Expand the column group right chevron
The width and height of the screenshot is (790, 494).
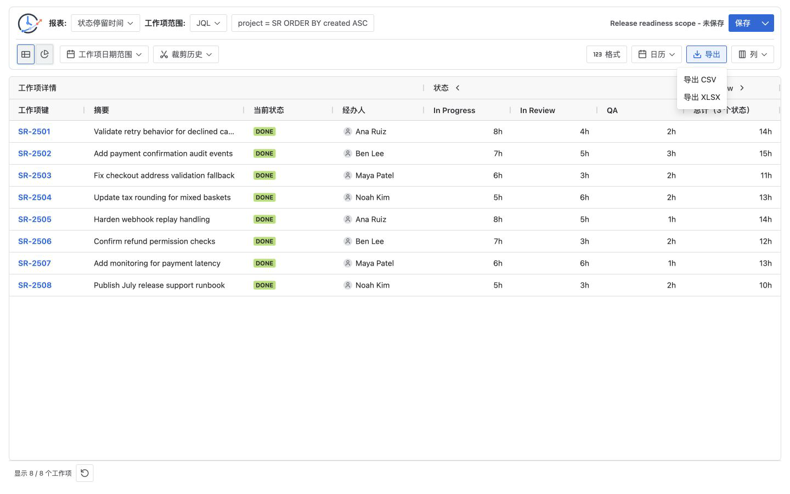click(x=742, y=88)
